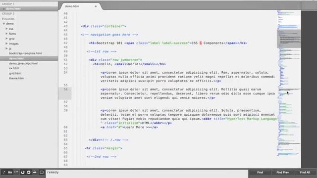The image size is (317, 178).
Task: Toggle highlight matches option
Action: [42, 173]
